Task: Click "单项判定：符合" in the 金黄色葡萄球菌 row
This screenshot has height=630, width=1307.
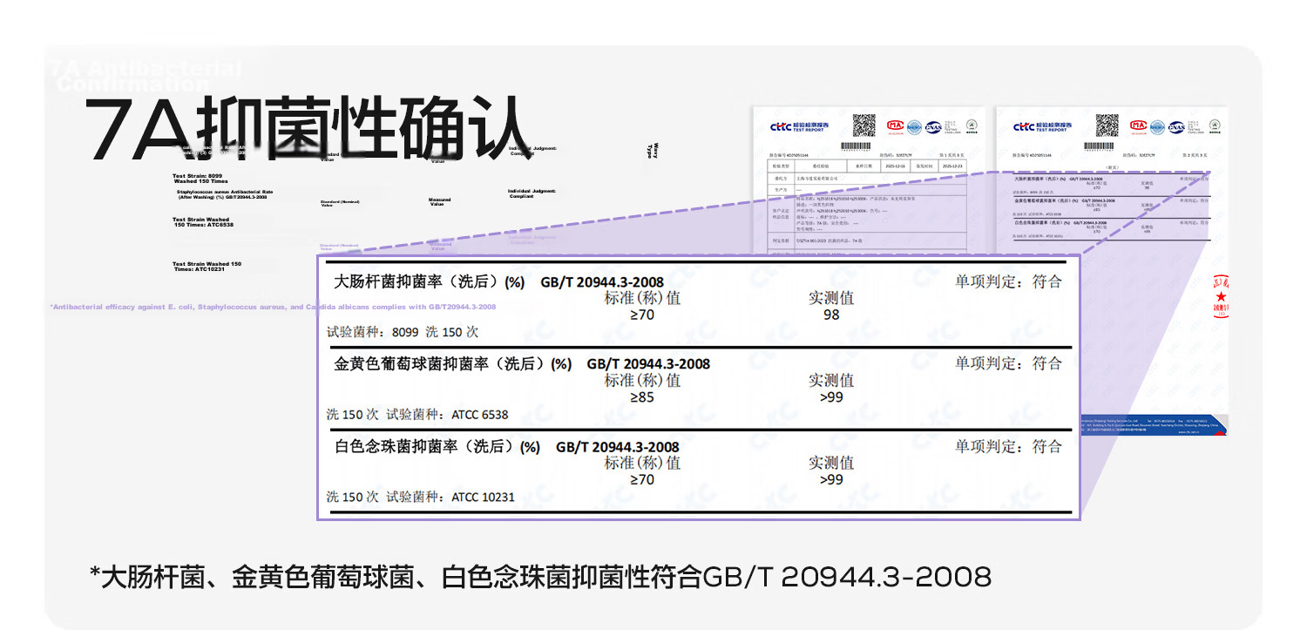Action: [x=1009, y=363]
